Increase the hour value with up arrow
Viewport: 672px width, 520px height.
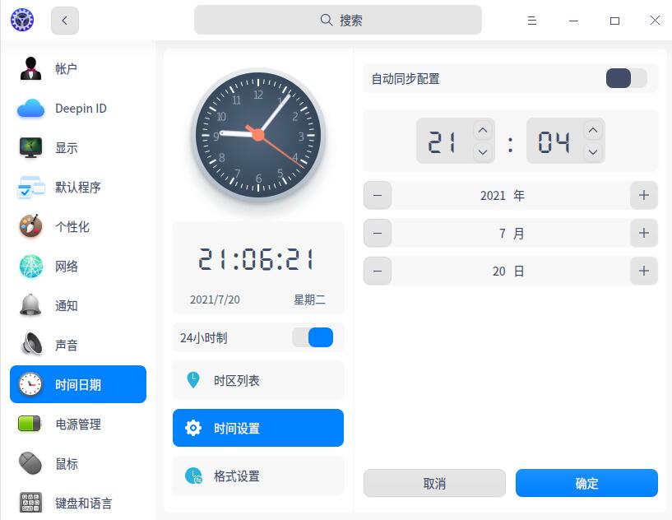(483, 130)
